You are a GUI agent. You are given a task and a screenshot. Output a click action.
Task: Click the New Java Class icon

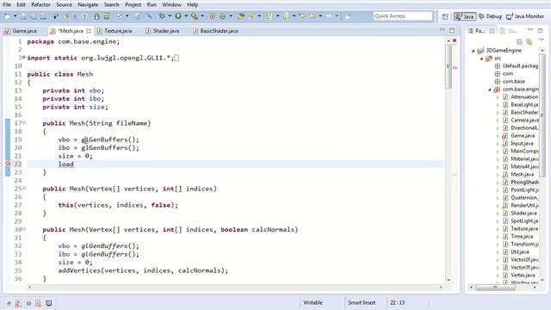[x=223, y=16]
